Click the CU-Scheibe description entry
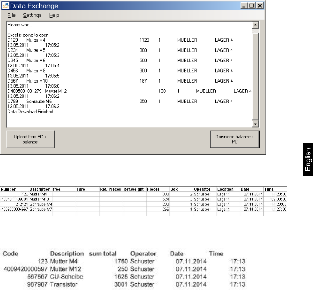This screenshot has height=295, width=313. click(x=67, y=277)
